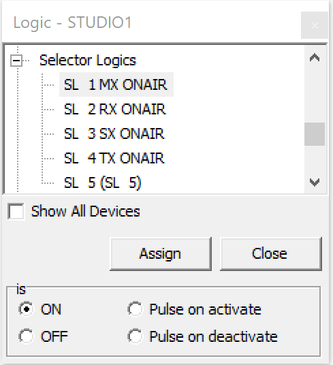
Task: Click the scrollbar up arrow
Action: coord(315,57)
